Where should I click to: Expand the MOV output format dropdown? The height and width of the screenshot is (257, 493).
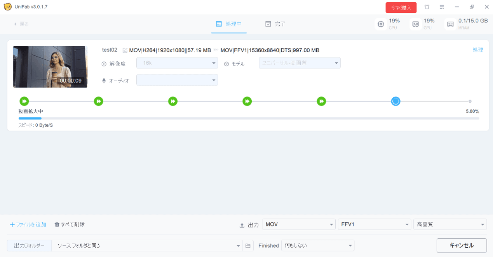298,224
